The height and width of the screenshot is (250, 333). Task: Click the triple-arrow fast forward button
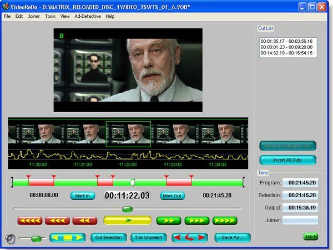(x=197, y=221)
